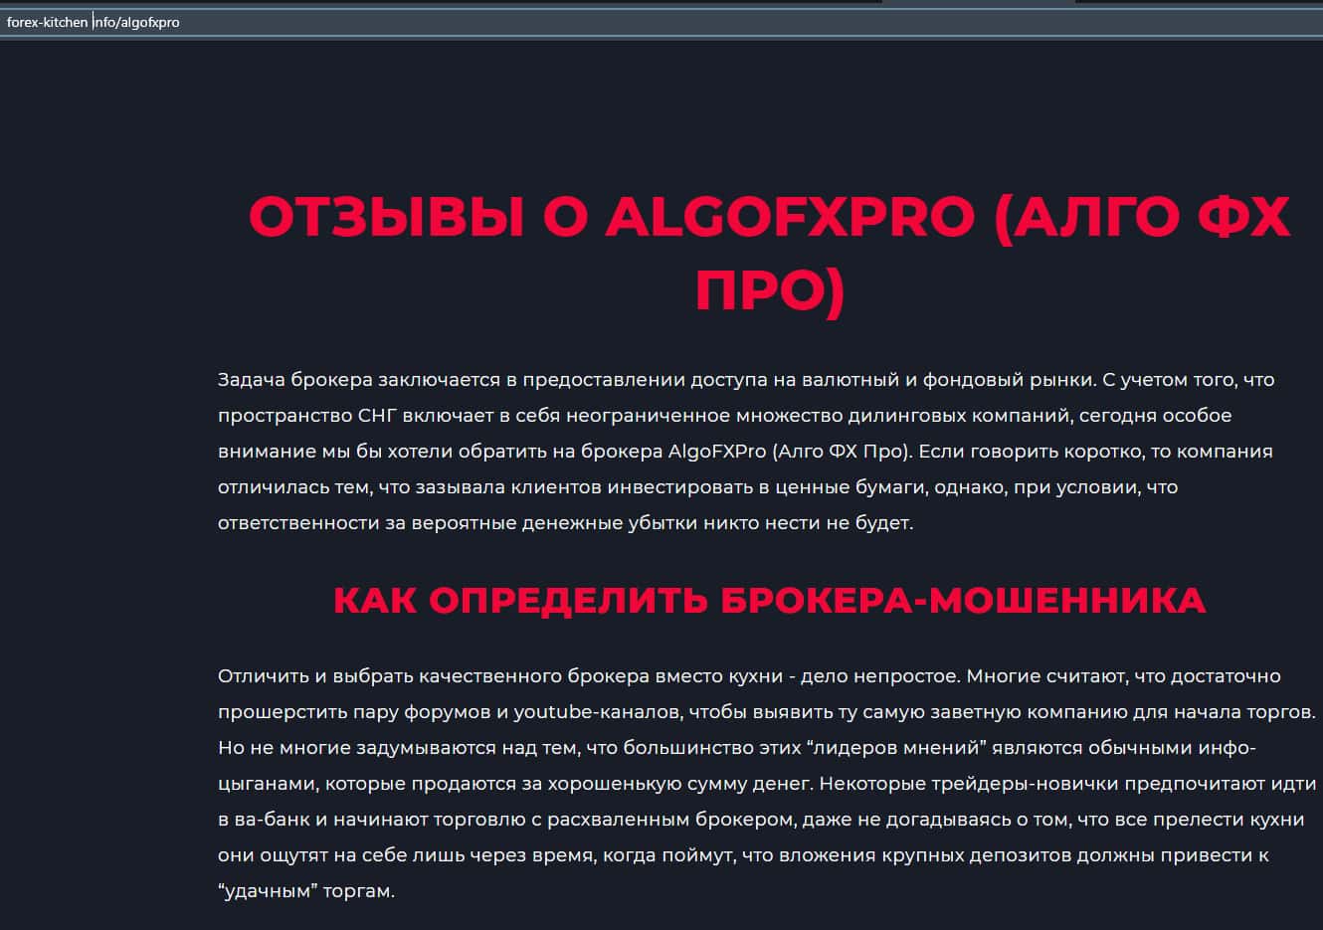Viewport: 1323px width, 930px height.
Task: Click the forex-kitchen address bar URL
Action: tap(94, 22)
